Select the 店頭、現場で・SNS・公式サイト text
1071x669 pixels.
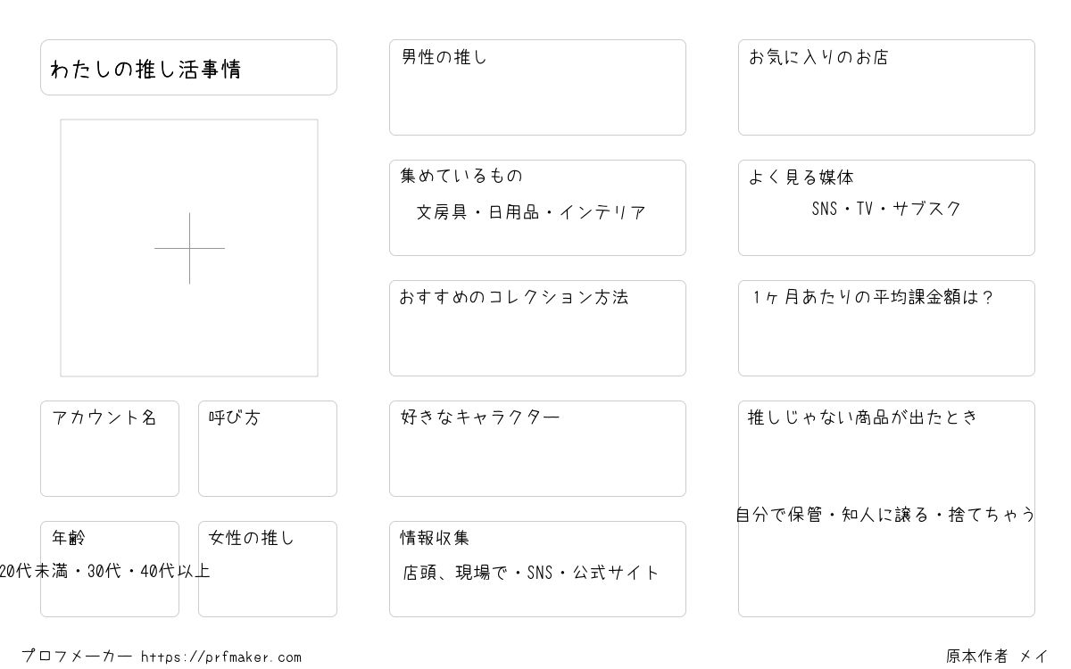point(531,573)
